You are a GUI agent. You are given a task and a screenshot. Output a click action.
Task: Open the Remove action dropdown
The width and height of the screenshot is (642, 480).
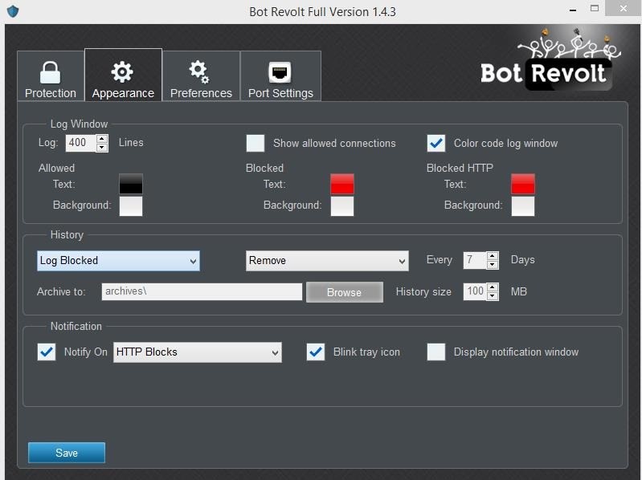pyautogui.click(x=327, y=261)
